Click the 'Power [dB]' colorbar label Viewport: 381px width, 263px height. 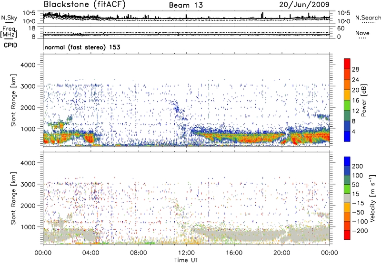click(363, 100)
